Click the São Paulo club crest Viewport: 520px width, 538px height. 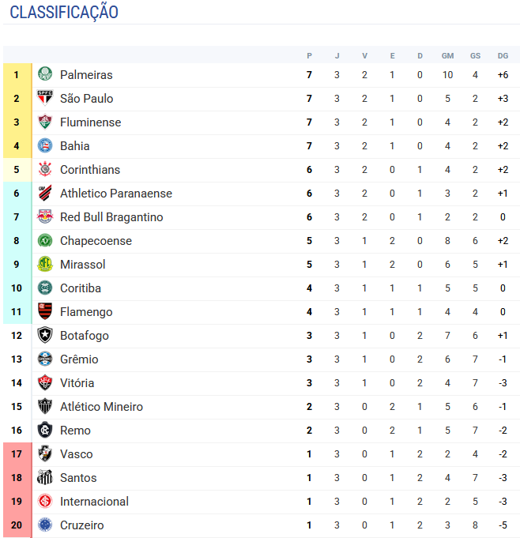pos(45,98)
